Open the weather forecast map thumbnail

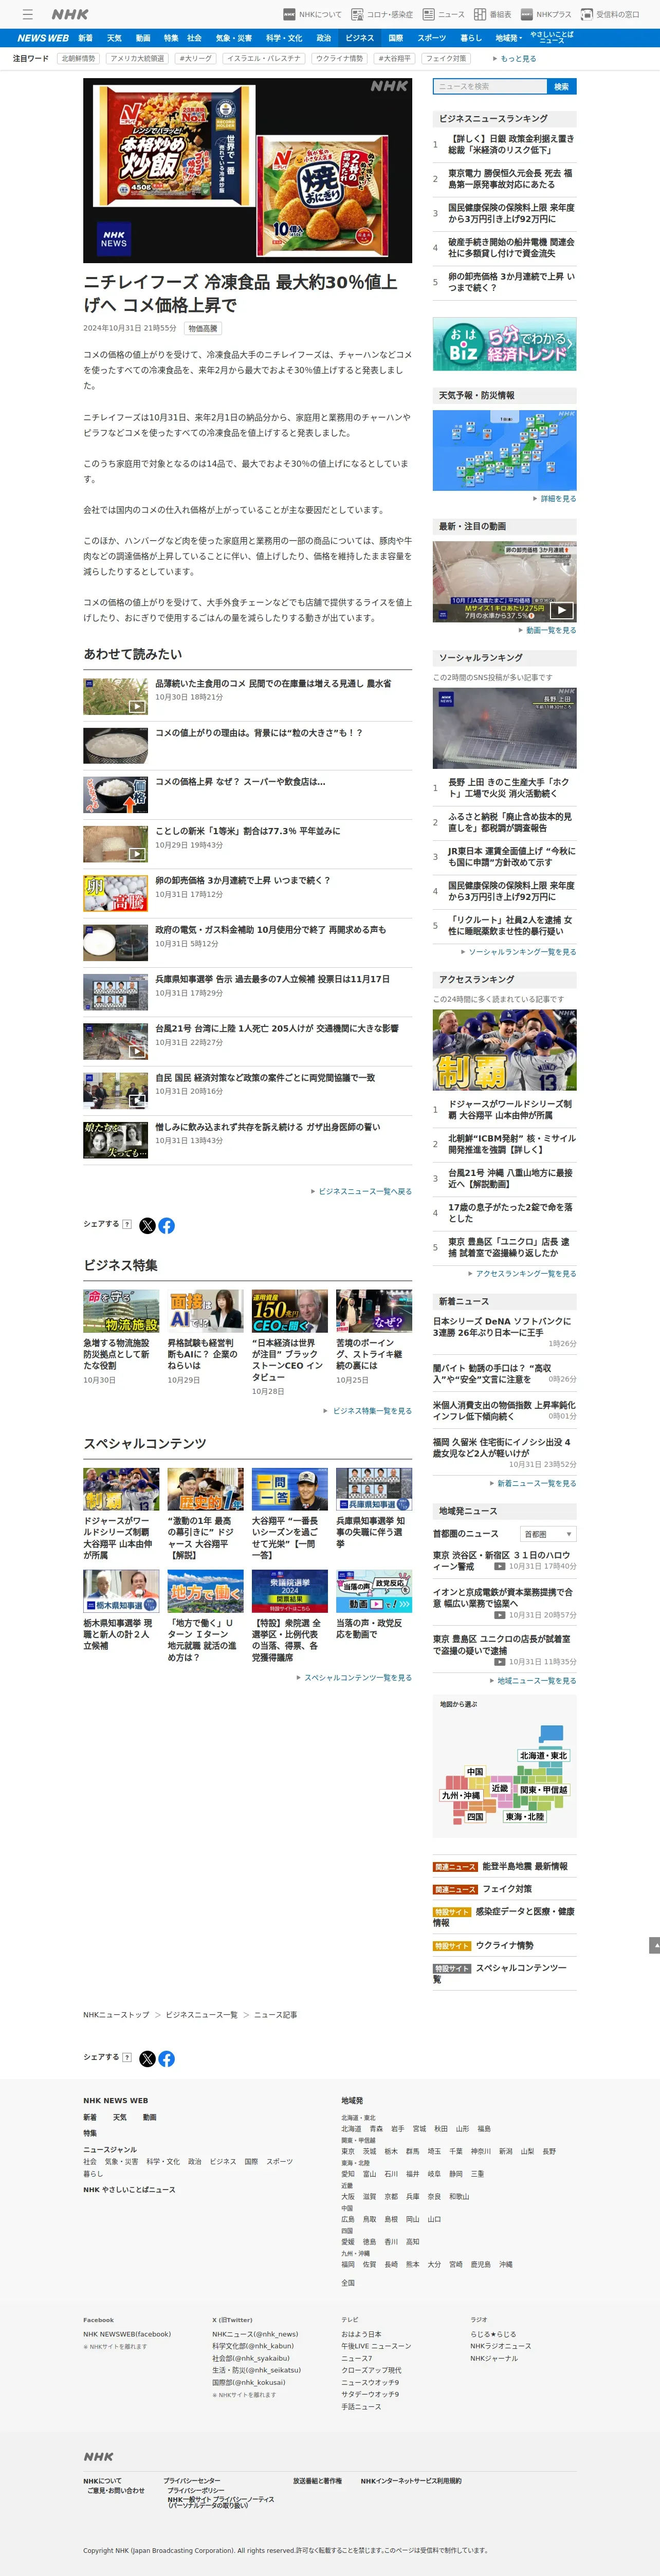(504, 450)
